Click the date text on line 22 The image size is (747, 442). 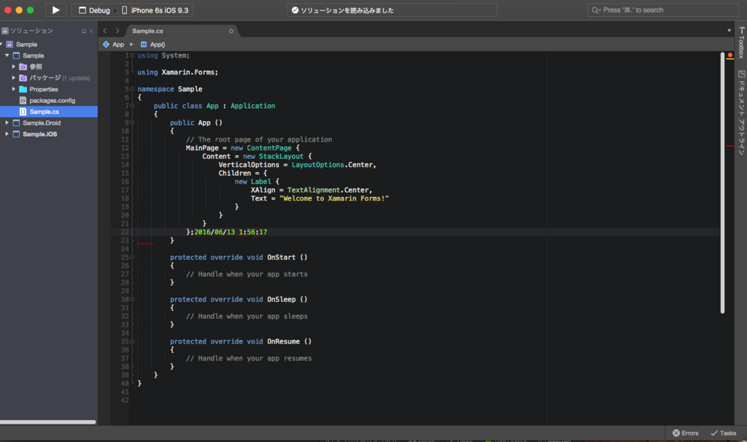click(231, 232)
